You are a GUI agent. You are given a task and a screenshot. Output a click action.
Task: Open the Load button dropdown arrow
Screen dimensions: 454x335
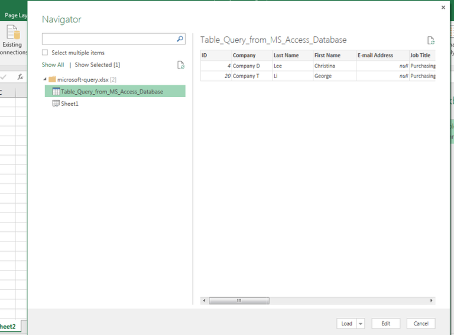(361, 324)
